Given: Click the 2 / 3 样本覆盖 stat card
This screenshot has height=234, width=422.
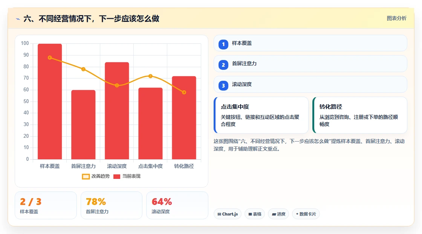Looking at the screenshot, I should 46,205.
